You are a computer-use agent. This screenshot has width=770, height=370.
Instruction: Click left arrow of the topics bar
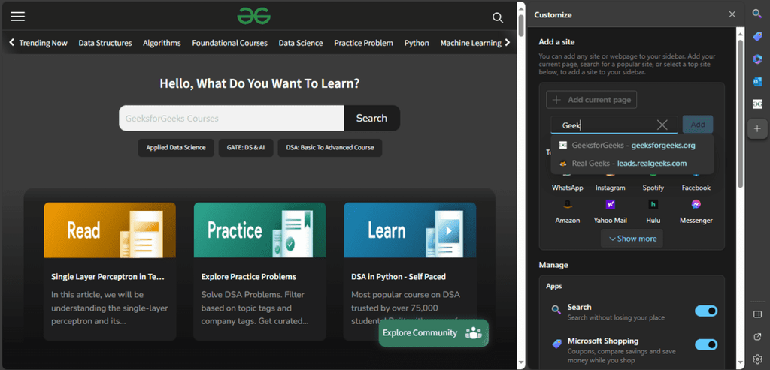12,43
